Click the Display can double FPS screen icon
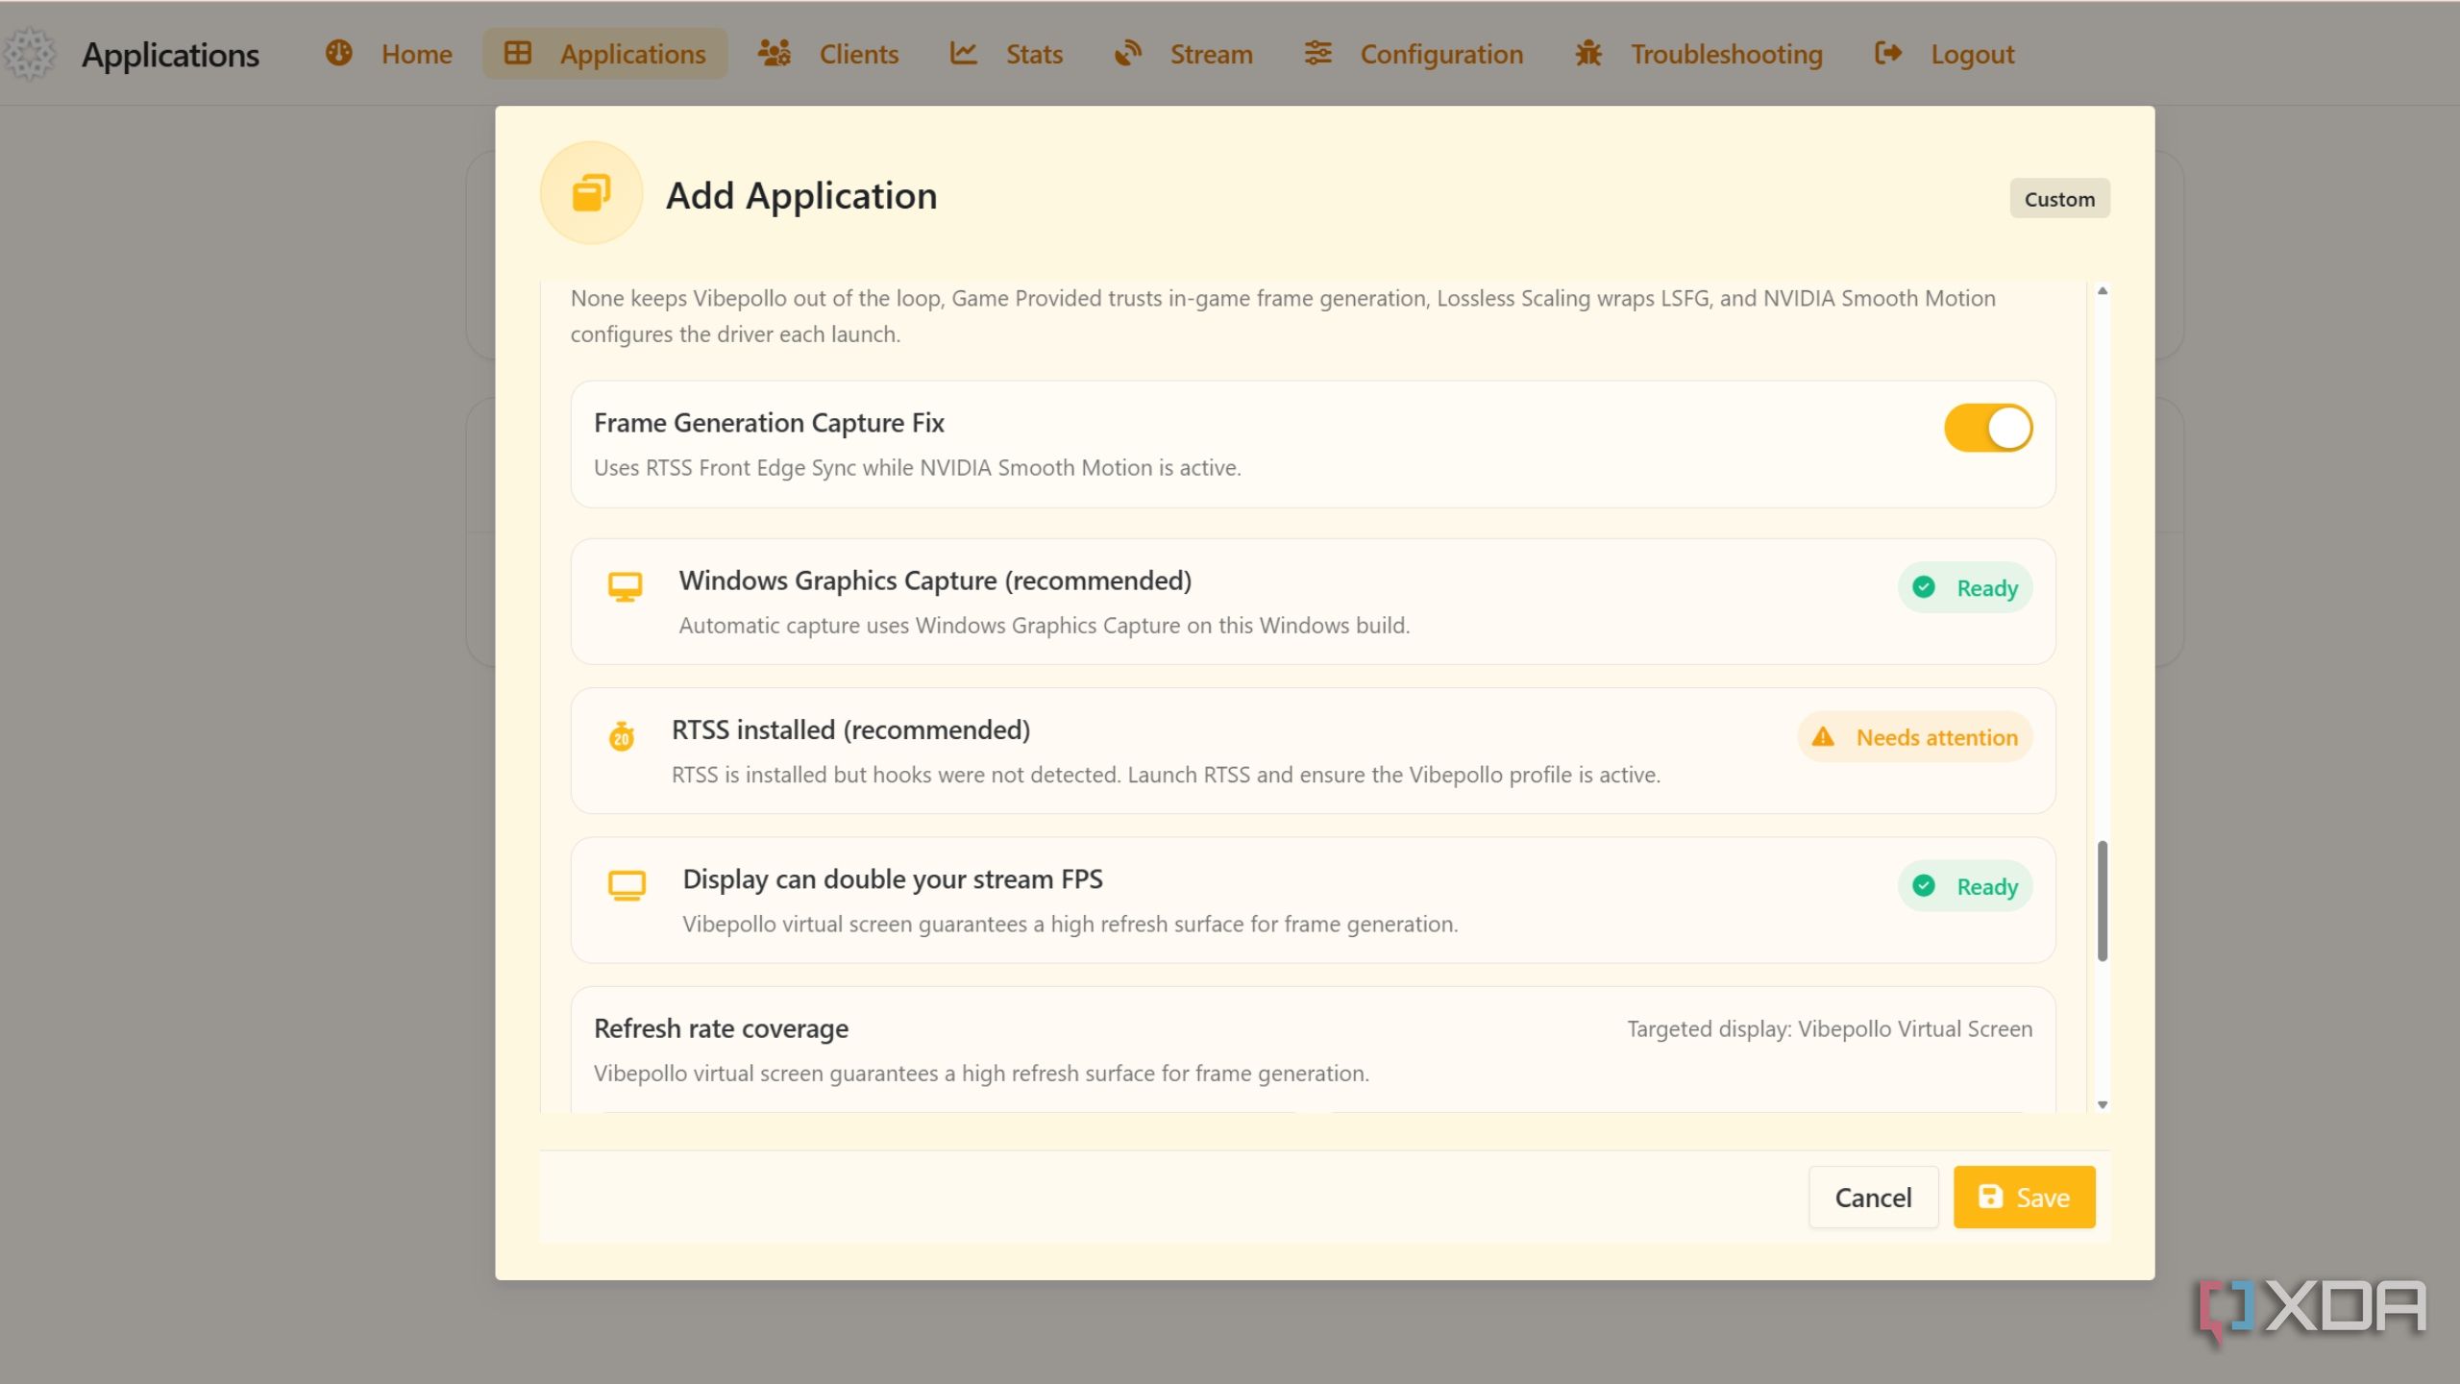Image resolution: width=2460 pixels, height=1384 pixels. (627, 885)
